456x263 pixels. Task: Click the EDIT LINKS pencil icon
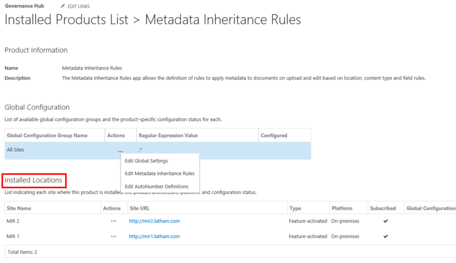point(63,6)
